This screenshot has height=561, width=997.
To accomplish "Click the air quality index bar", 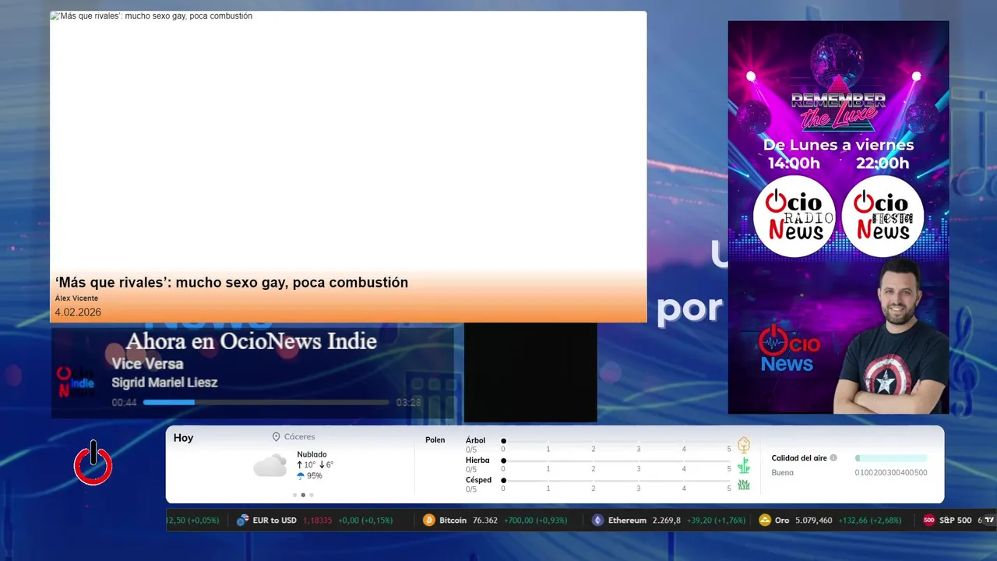I will 891,458.
